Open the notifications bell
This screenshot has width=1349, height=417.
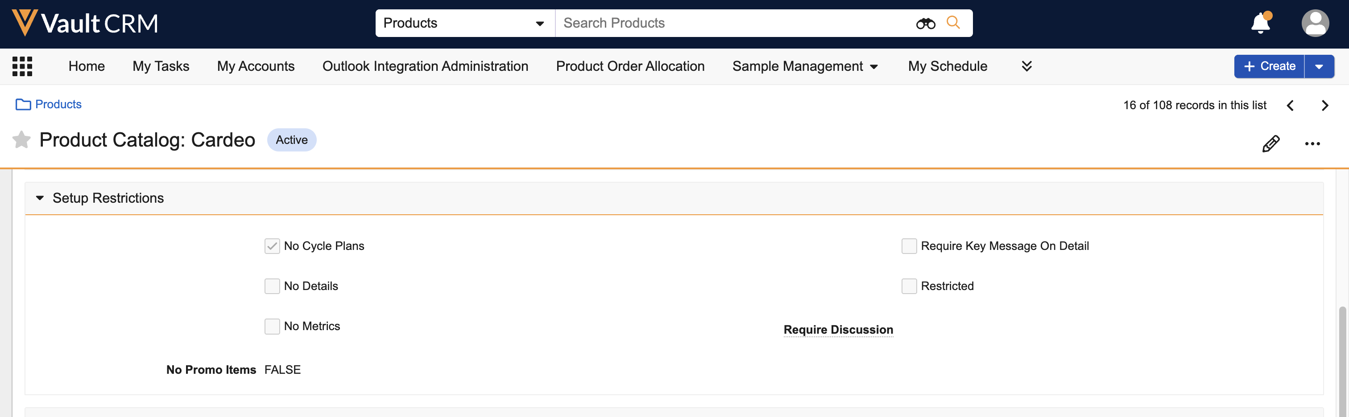(x=1261, y=24)
